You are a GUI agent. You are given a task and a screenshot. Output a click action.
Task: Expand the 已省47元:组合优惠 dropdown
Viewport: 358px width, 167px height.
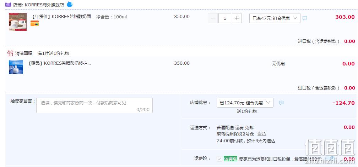[275, 18]
